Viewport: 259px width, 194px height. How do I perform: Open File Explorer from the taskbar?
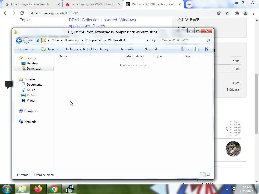(x=23, y=189)
